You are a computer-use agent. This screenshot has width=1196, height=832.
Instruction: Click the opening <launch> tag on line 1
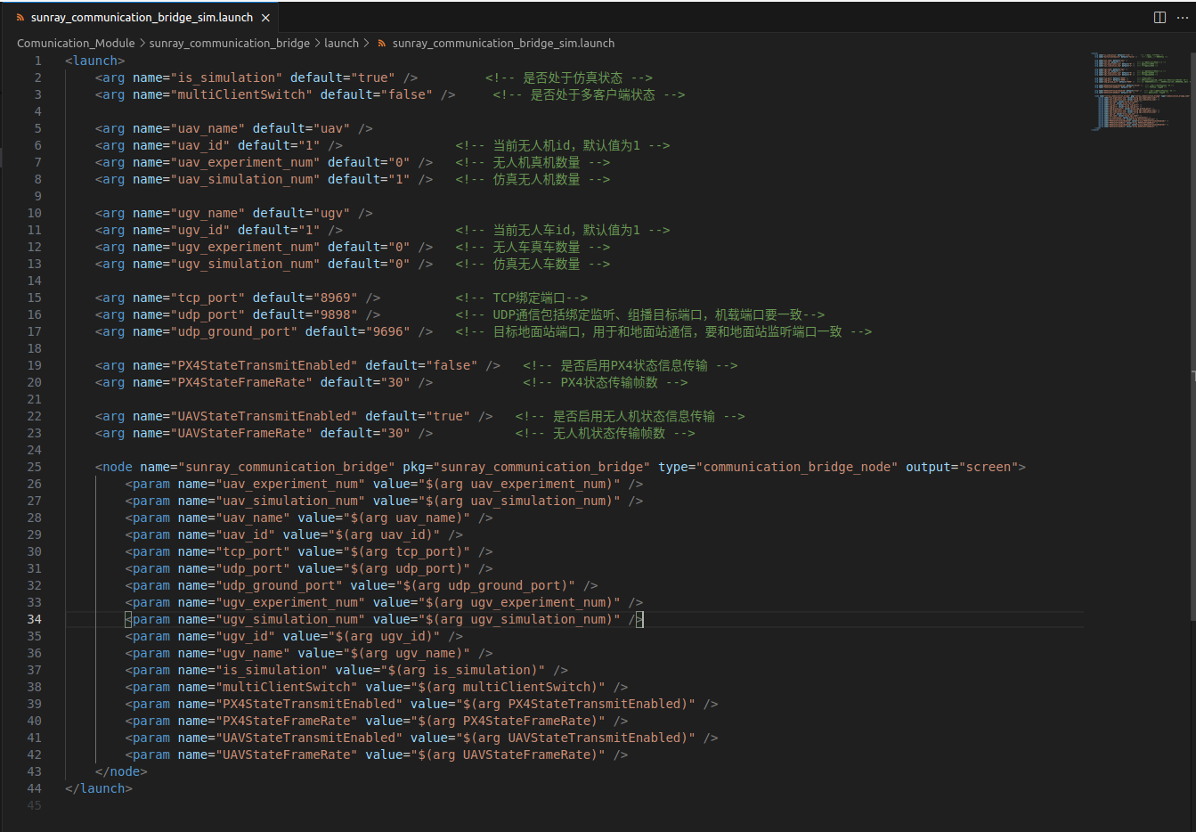coord(95,61)
